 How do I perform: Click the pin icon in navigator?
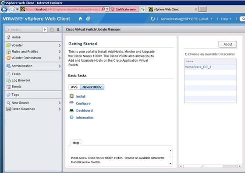coord(58,29)
